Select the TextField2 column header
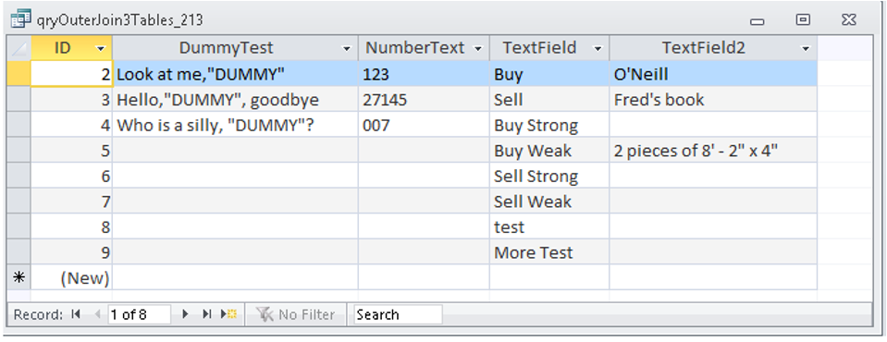The width and height of the screenshot is (887, 342). (713, 48)
